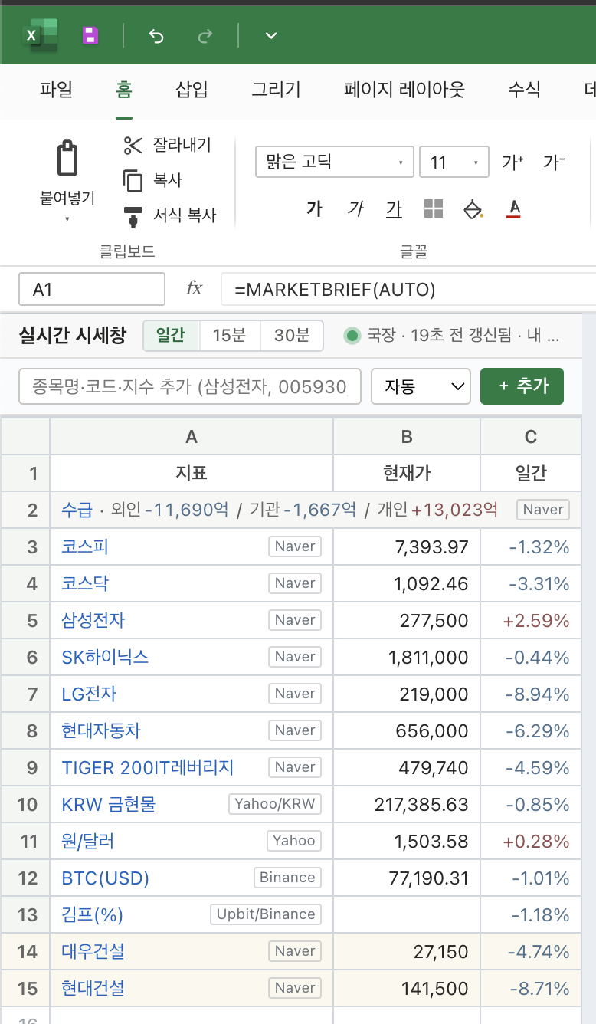Toggle underline formatting 가
Screen dimensions: 596x1024
pos(394,208)
